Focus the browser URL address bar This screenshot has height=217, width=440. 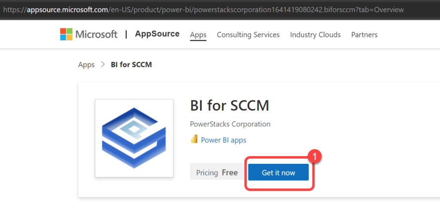215,9
